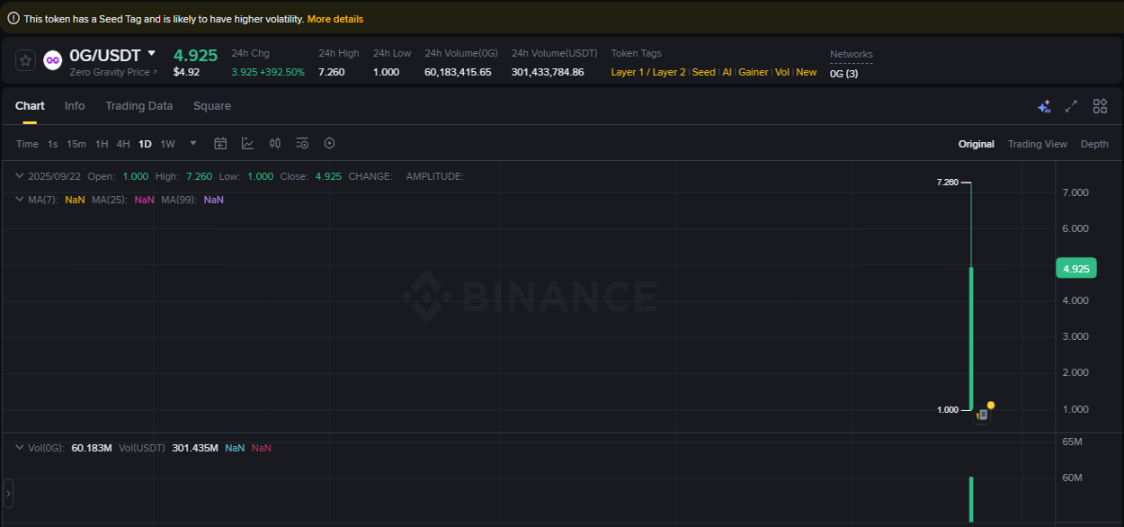Collapse the Vol(0G) panel chevron
This screenshot has width=1124, height=527.
coord(20,447)
